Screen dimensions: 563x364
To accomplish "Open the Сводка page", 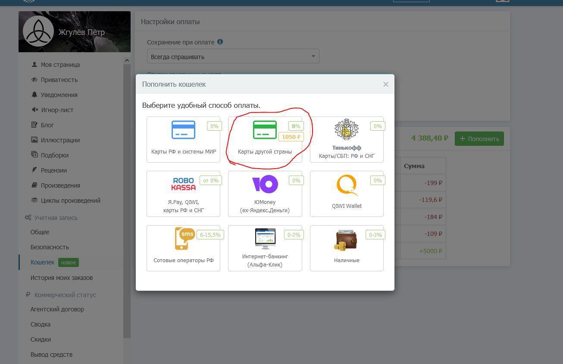I will pos(41,324).
